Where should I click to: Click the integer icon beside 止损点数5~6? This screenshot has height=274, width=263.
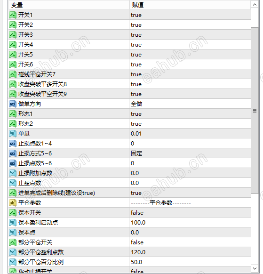click(13, 163)
